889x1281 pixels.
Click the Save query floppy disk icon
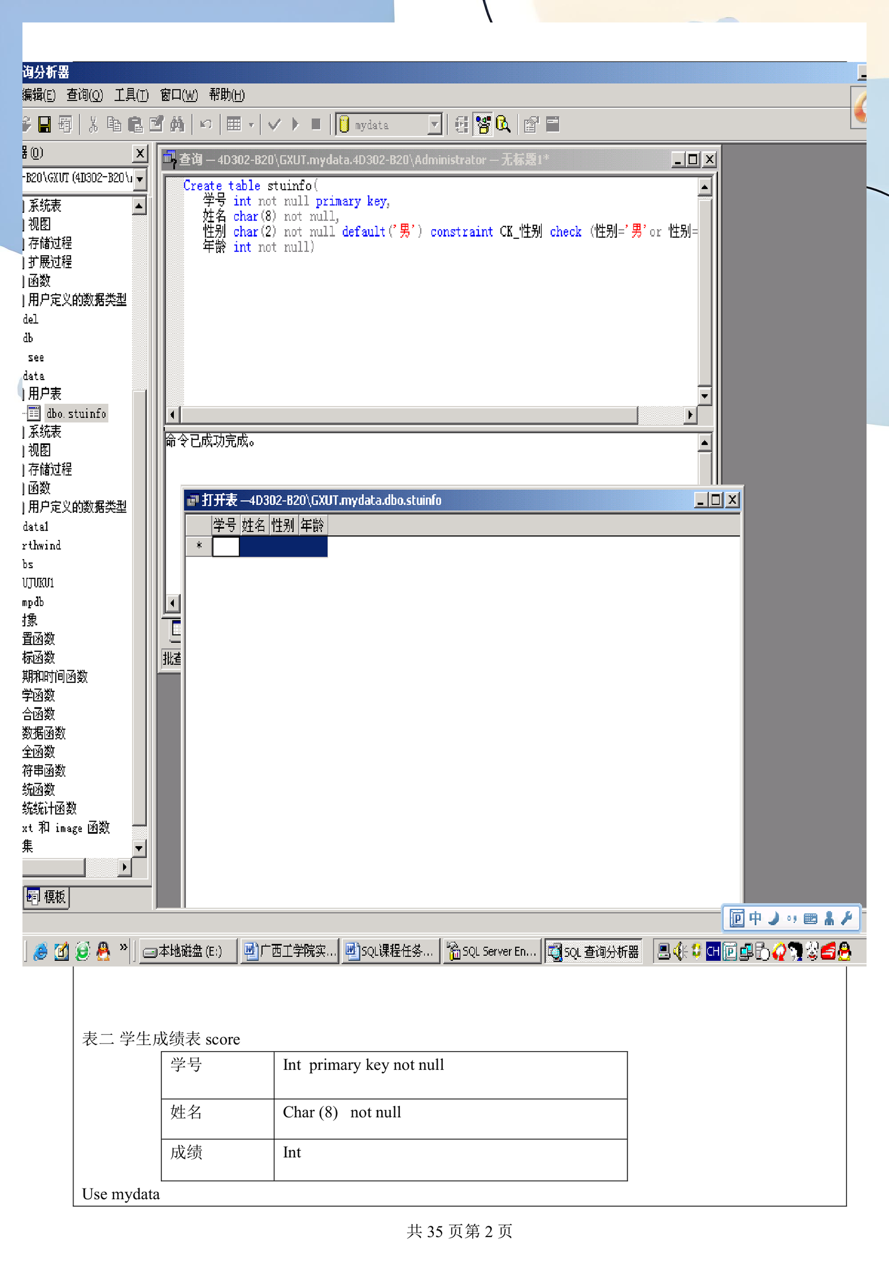[x=44, y=124]
